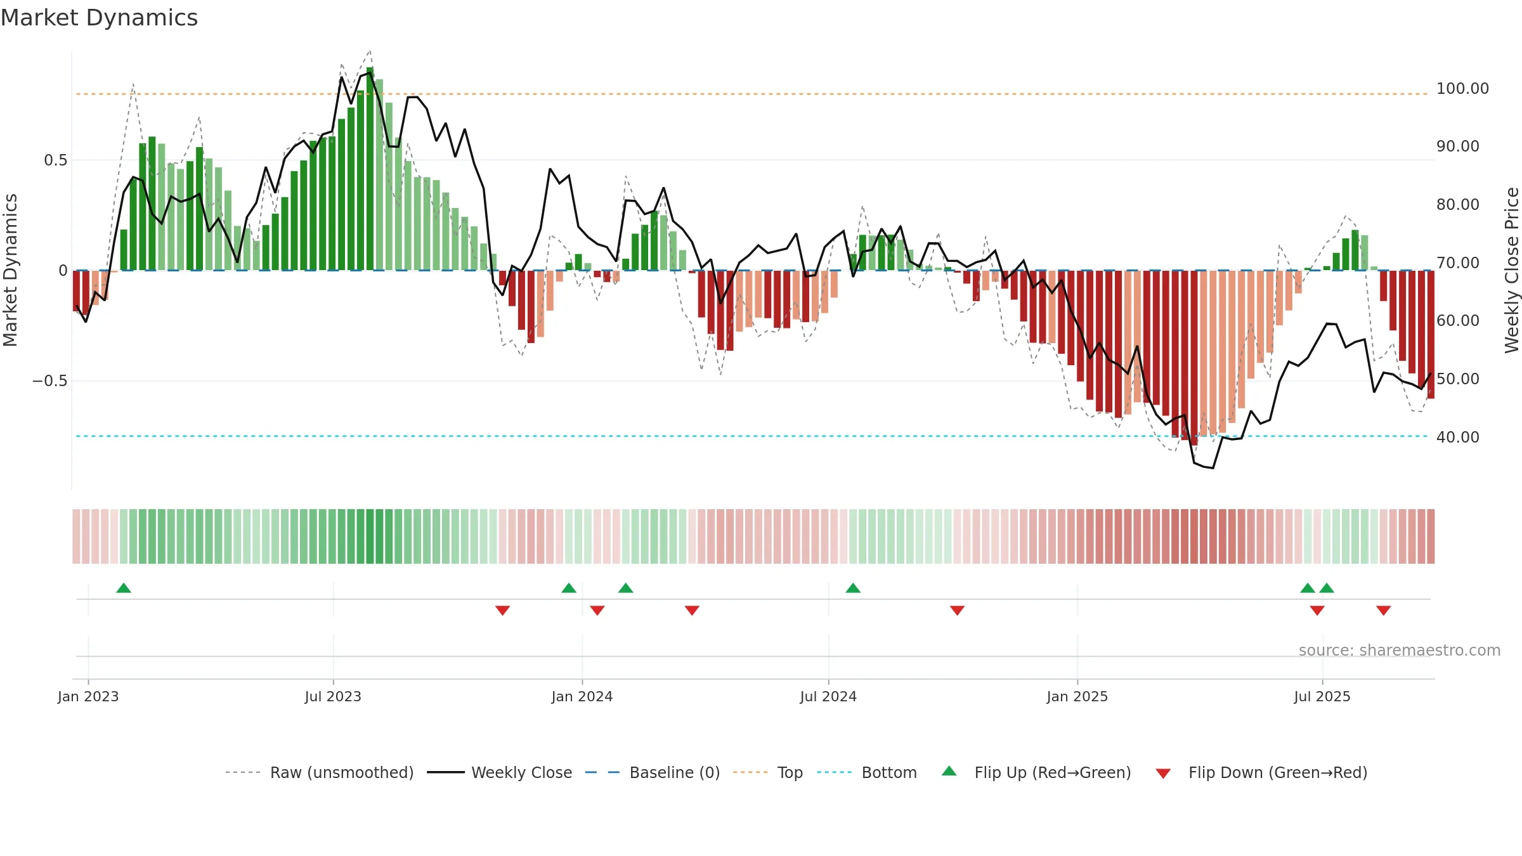Click the blue dashed Baseline legend line sample
Image resolution: width=1522 pixels, height=856 pixels.
pos(602,772)
